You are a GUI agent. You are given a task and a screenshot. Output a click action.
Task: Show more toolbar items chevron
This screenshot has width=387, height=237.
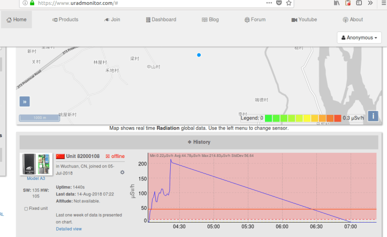[x=370, y=3]
